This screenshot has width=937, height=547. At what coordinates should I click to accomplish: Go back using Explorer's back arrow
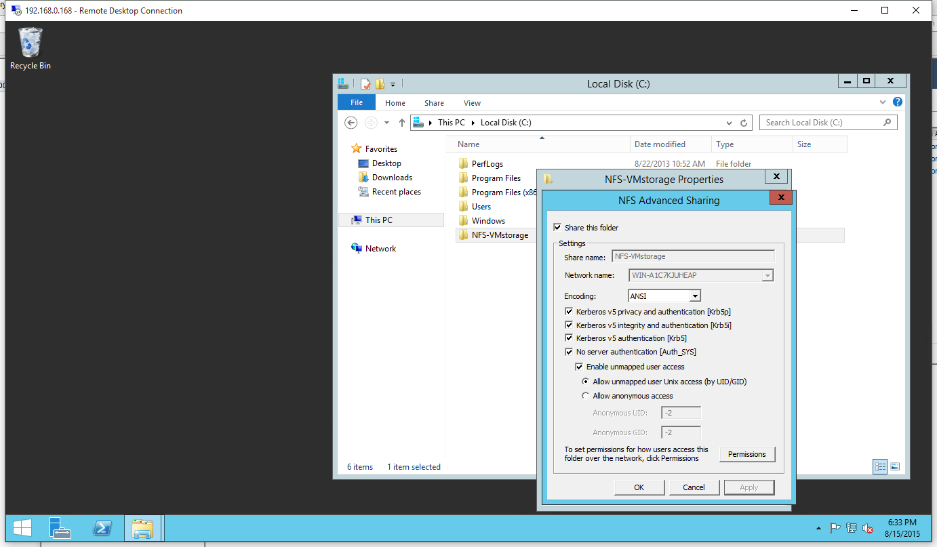(x=351, y=123)
